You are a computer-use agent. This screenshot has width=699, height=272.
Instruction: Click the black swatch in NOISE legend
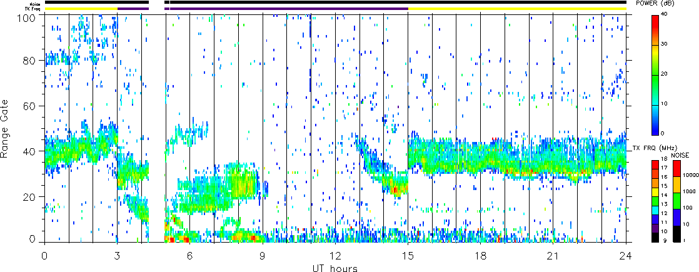coord(676,234)
